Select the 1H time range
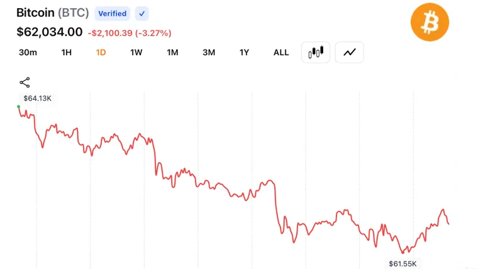478x269 pixels. click(66, 52)
